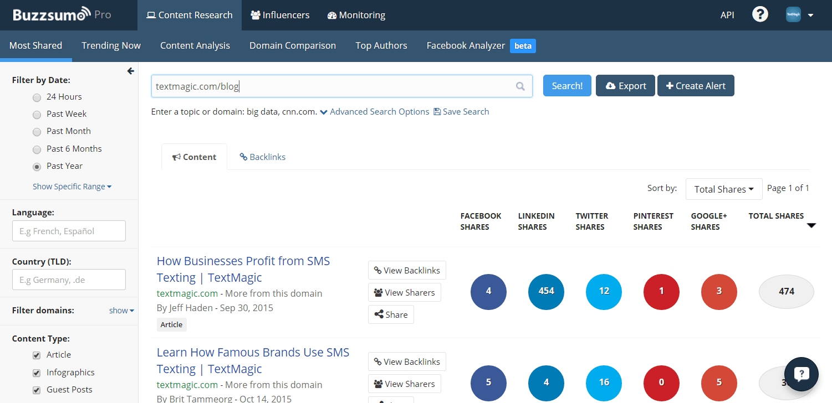Select the Past Year date filter

point(37,167)
